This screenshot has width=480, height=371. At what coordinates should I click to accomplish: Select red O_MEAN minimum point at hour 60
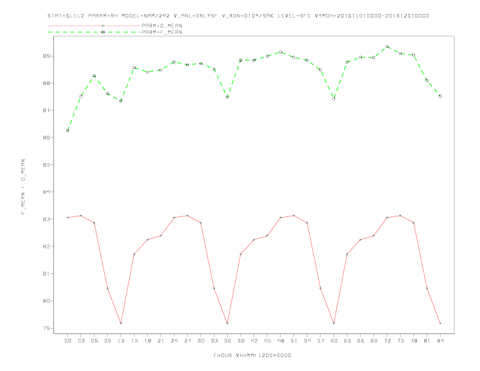(334, 323)
